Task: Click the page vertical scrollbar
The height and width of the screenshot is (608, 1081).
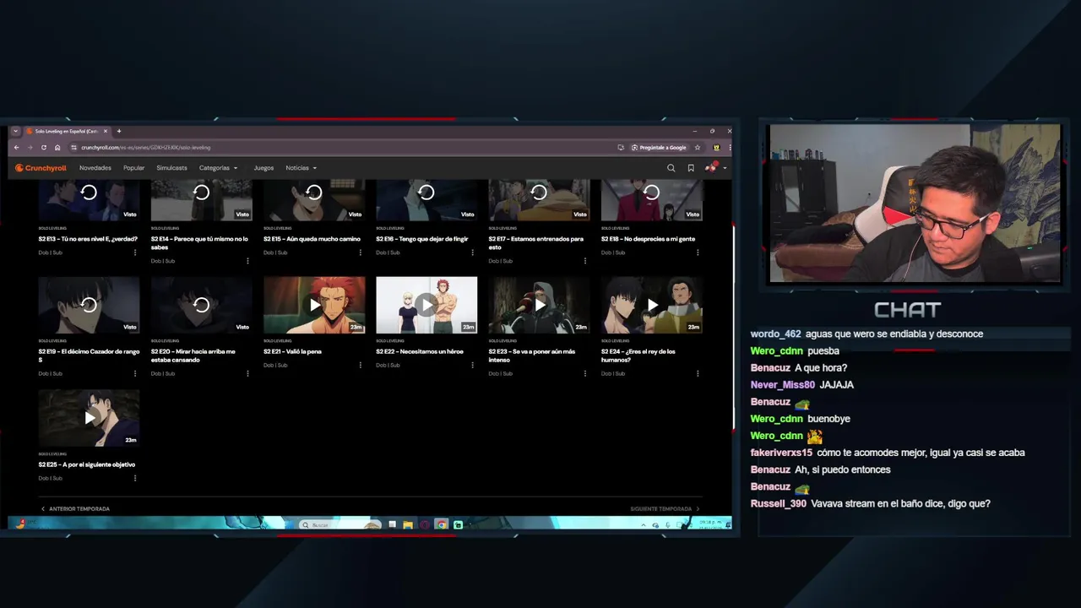Action: (733, 327)
